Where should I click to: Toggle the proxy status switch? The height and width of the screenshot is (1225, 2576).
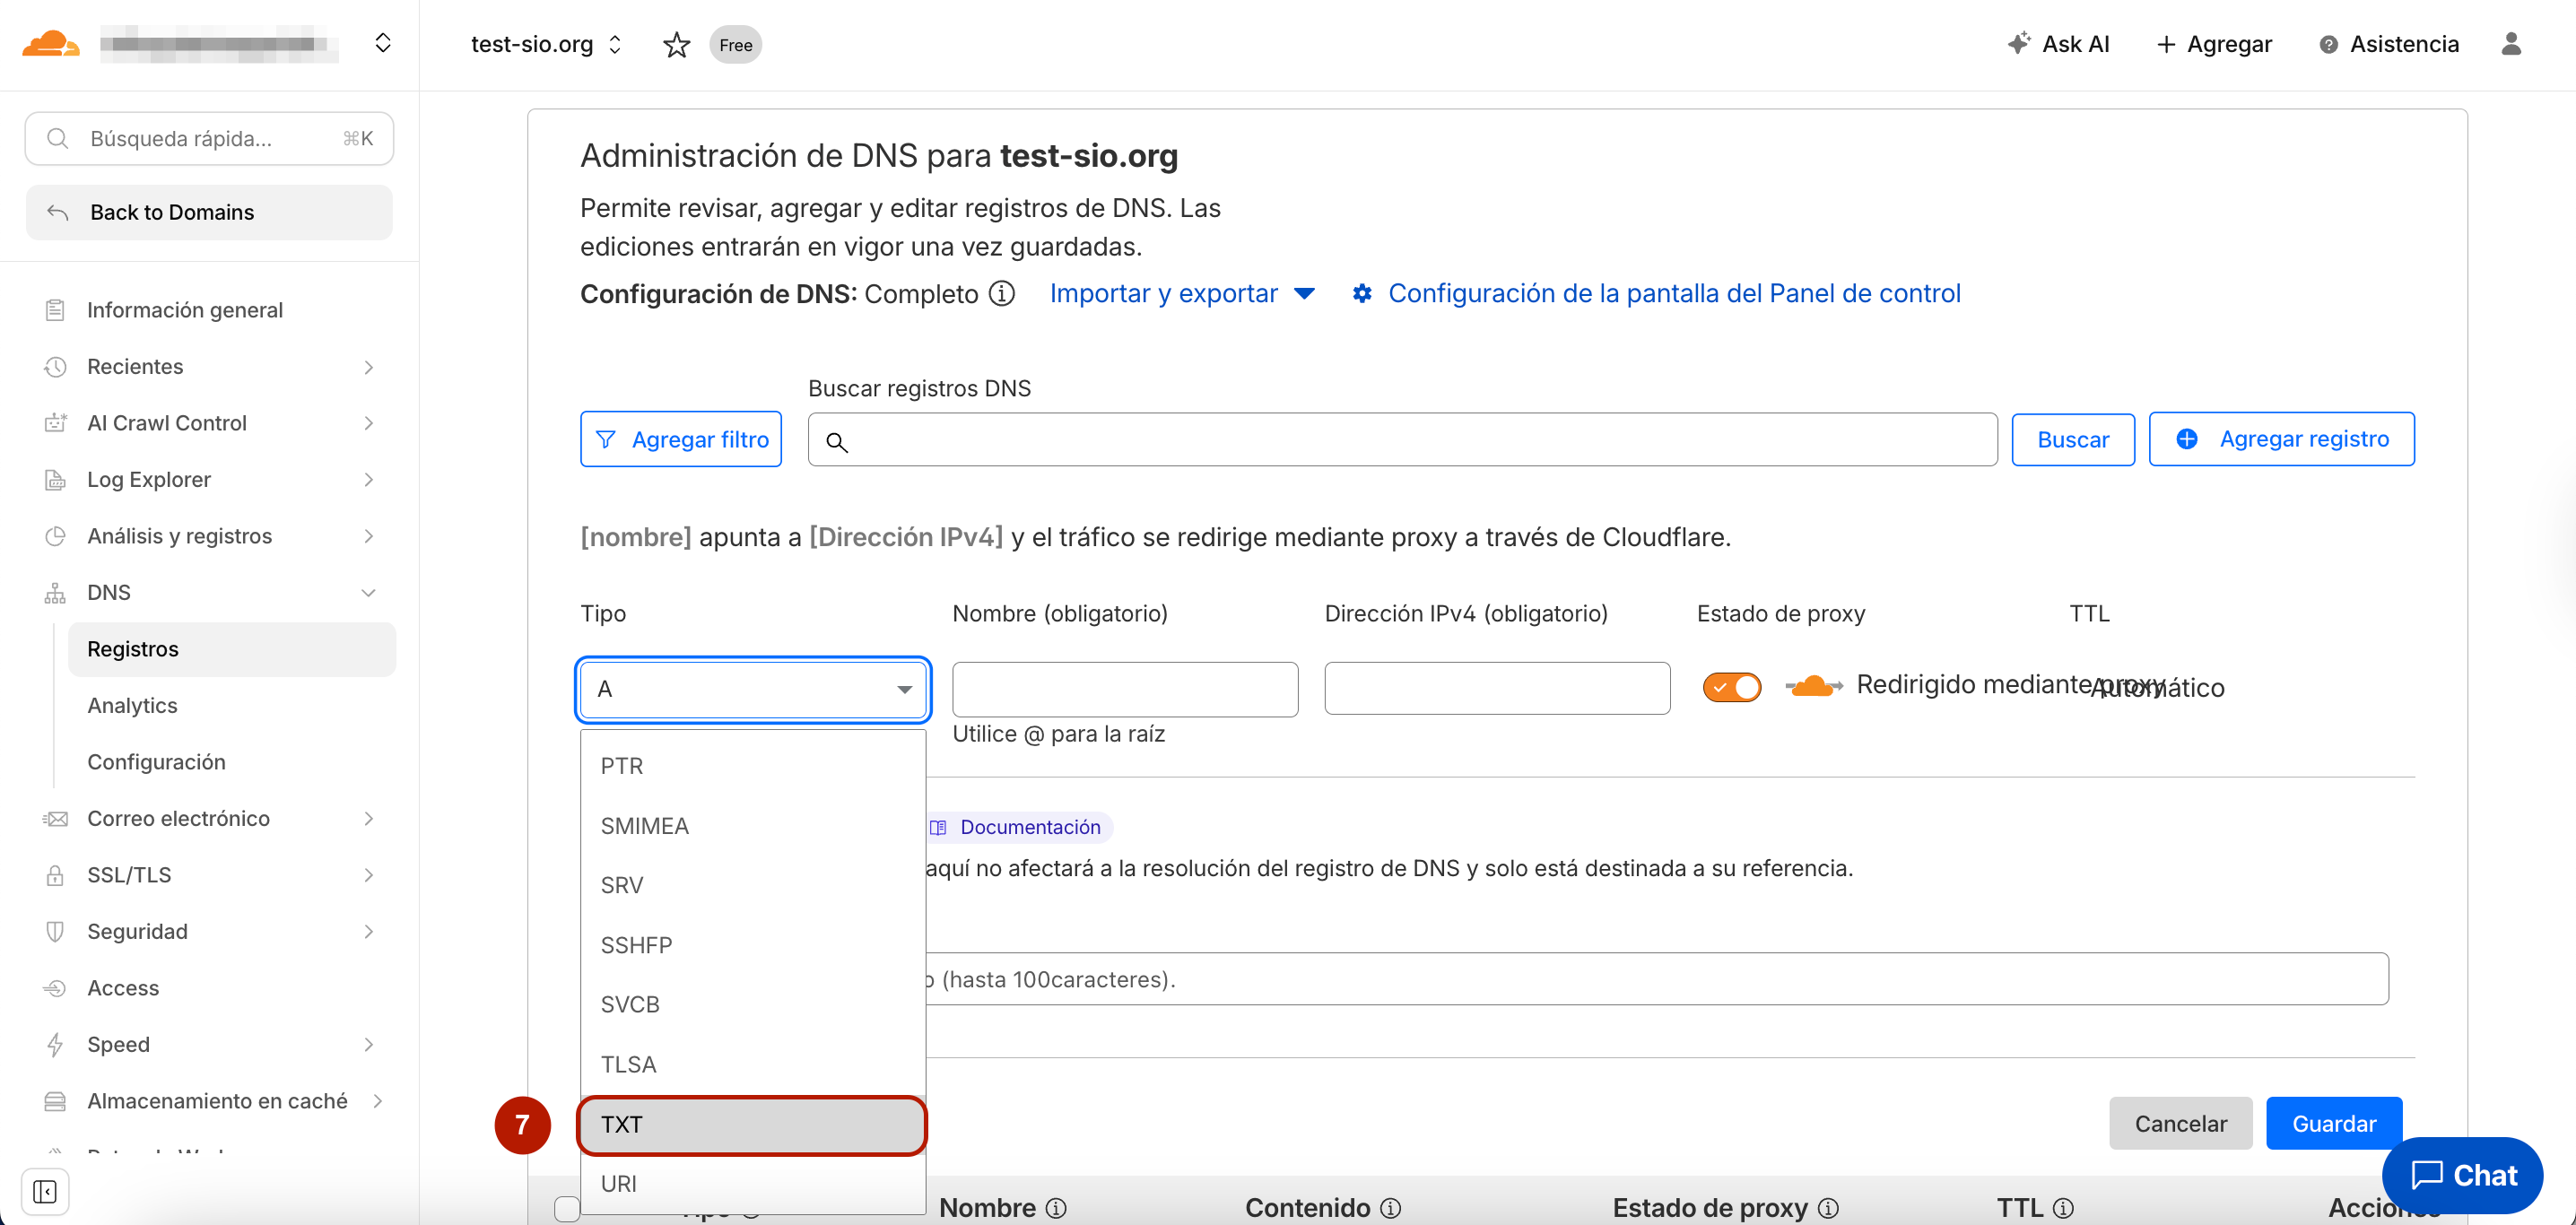[x=1731, y=687]
